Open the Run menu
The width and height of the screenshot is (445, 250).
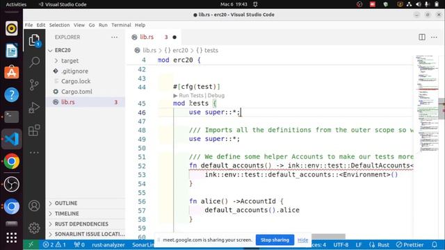[x=103, y=25]
